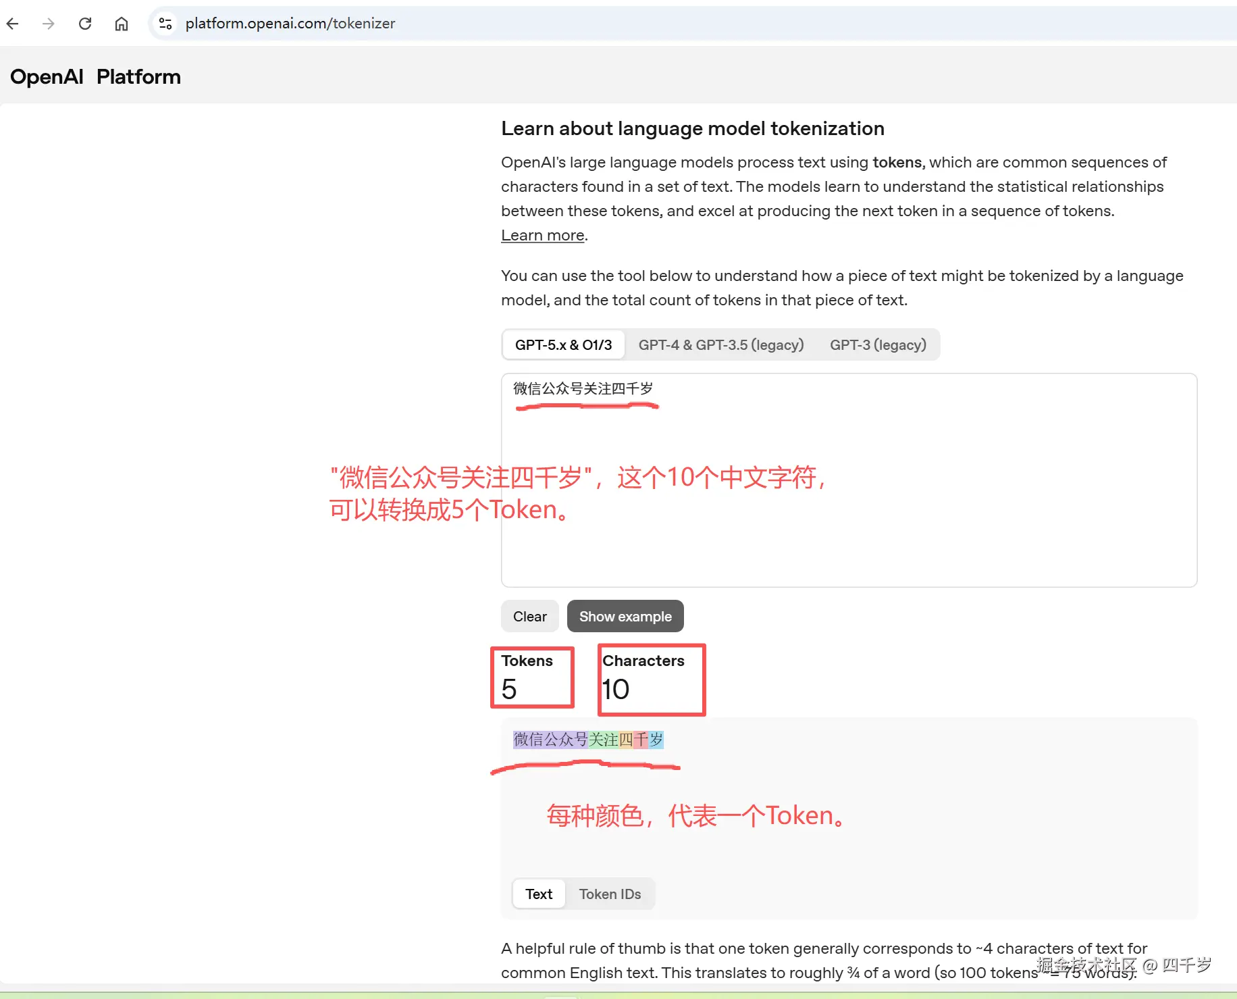
Task: Select the GPT-5.x & O1/3 tokenizer tab
Action: 564,344
